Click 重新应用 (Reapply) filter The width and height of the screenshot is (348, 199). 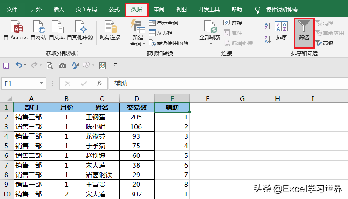[x=330, y=33]
